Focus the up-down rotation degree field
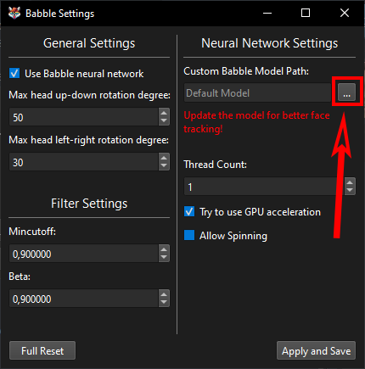Screen dimensions: 365x369 [x=84, y=117]
